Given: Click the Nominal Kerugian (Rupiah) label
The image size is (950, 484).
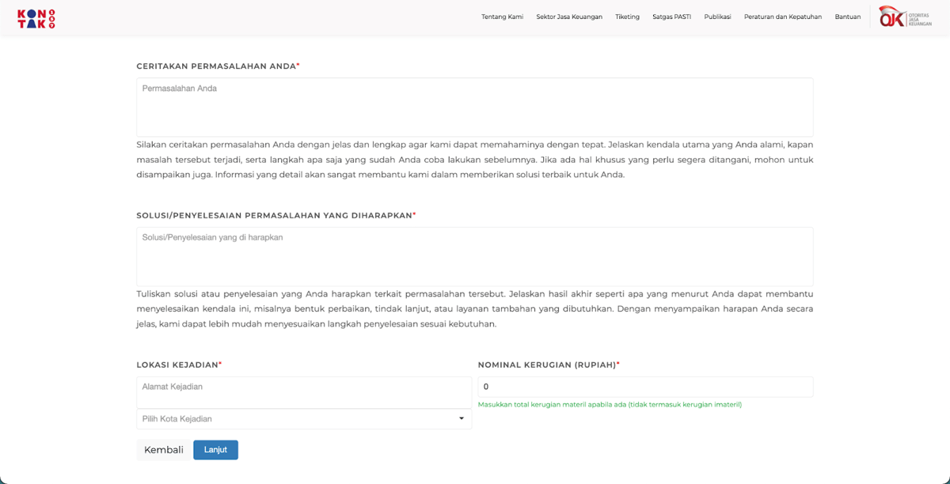Looking at the screenshot, I should pos(546,365).
